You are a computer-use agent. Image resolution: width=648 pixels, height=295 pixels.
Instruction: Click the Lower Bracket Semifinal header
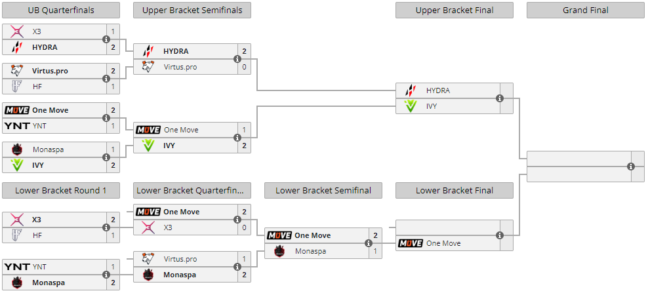coord(323,191)
